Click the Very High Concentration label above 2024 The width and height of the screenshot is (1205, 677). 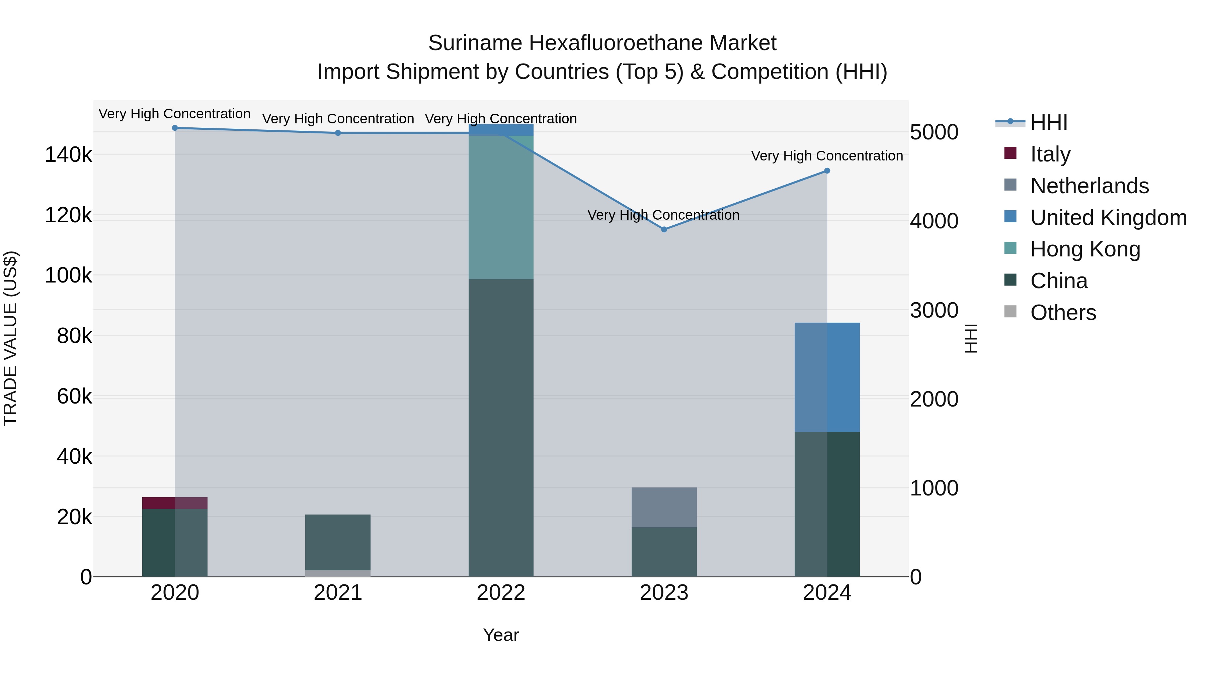[x=827, y=155]
